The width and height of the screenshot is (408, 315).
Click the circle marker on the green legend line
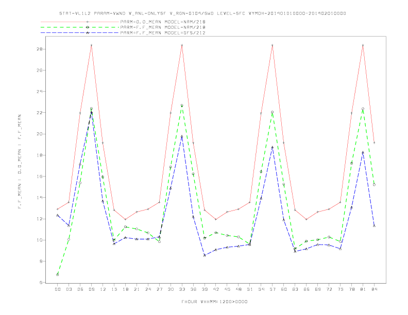click(88, 27)
